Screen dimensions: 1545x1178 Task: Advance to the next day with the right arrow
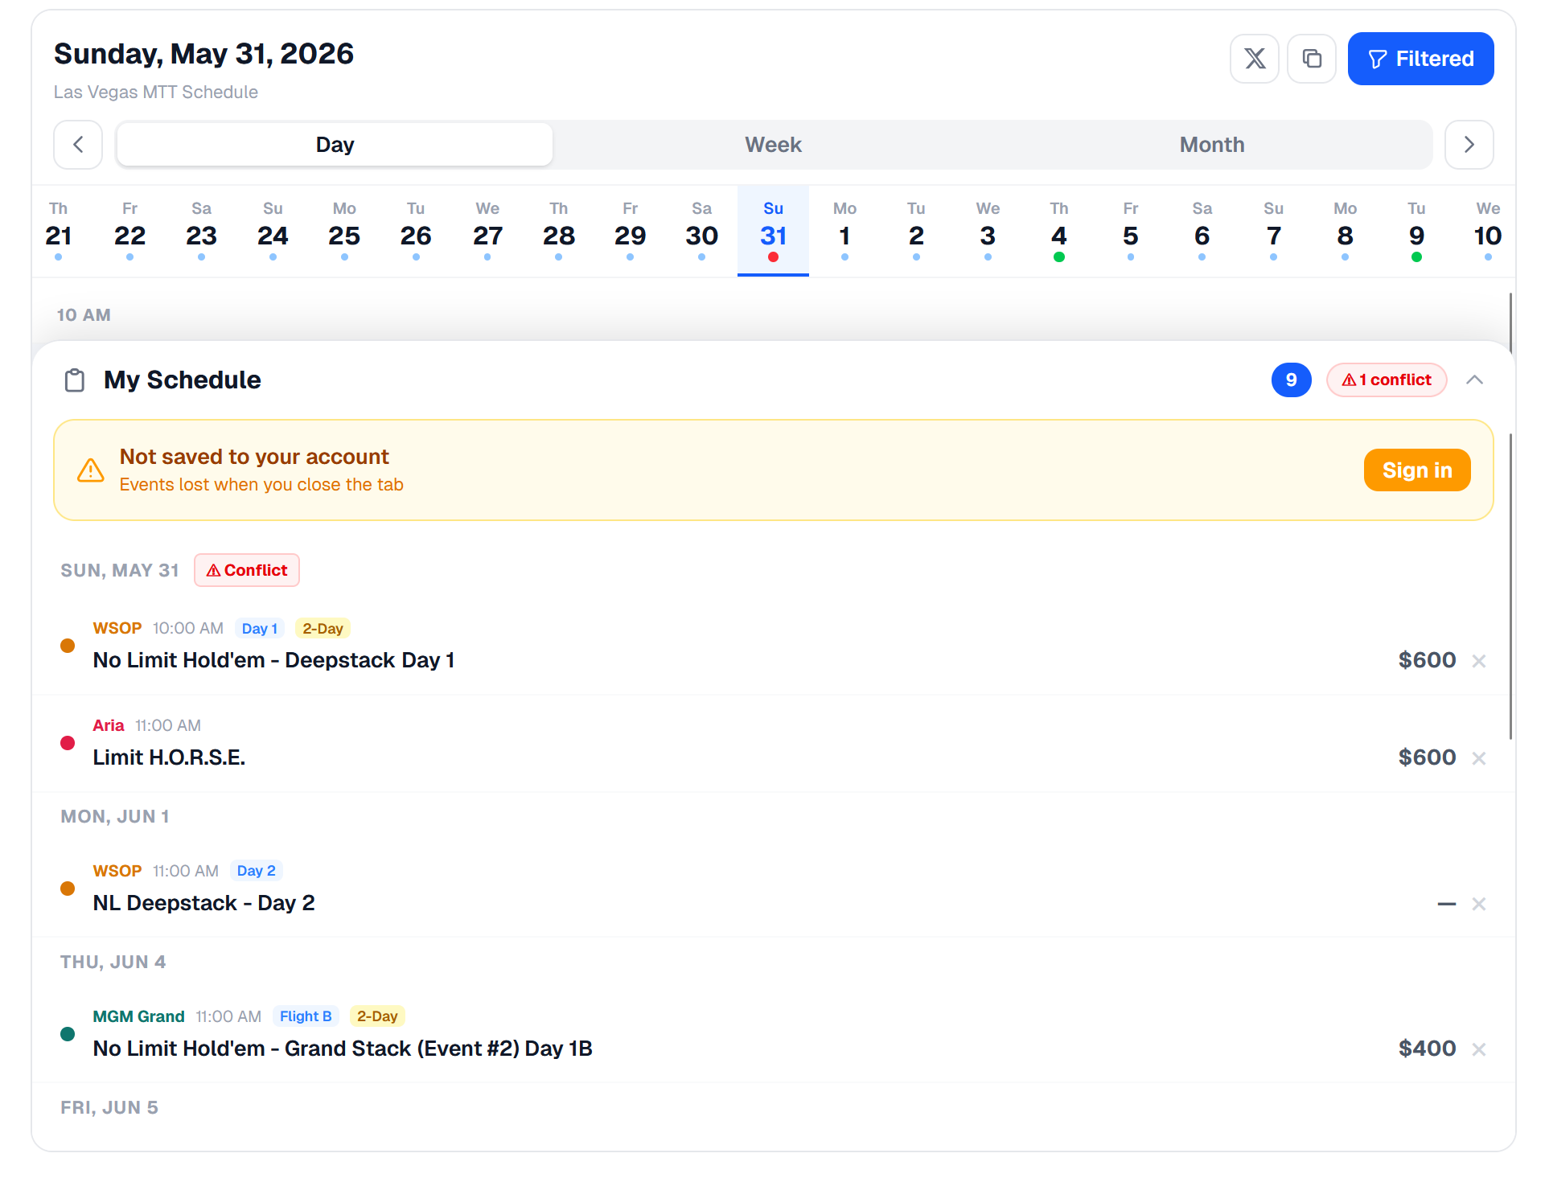[1469, 145]
